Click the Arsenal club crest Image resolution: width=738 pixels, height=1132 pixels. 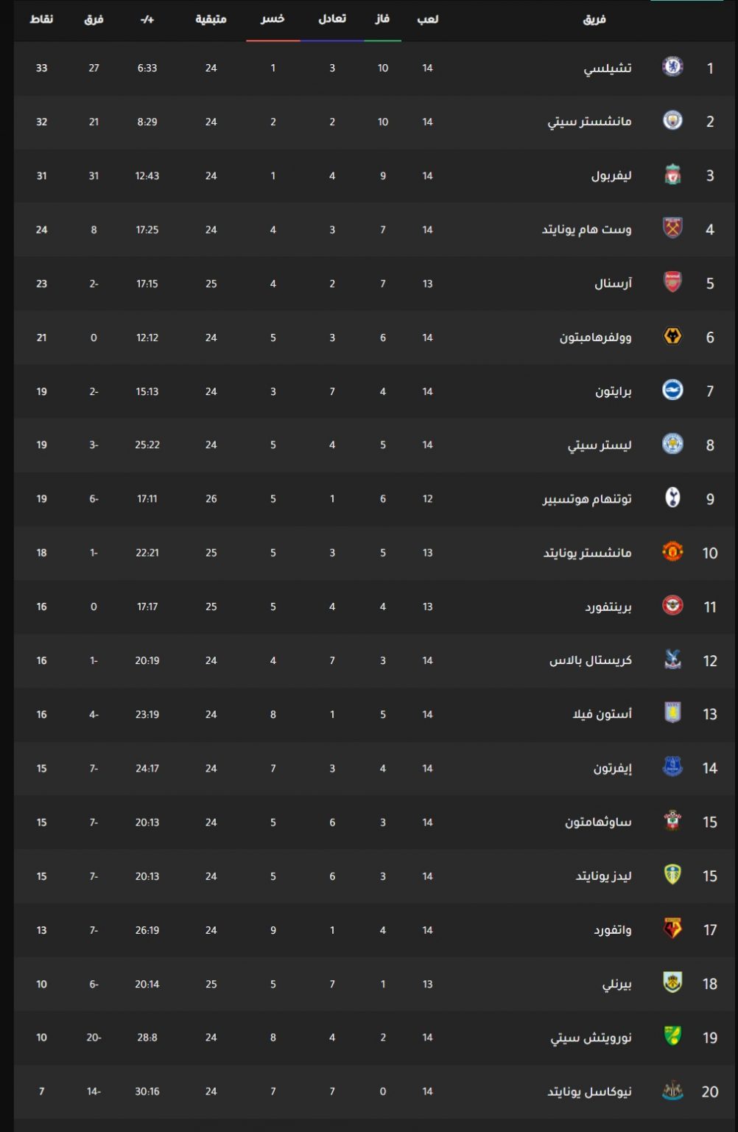point(672,283)
